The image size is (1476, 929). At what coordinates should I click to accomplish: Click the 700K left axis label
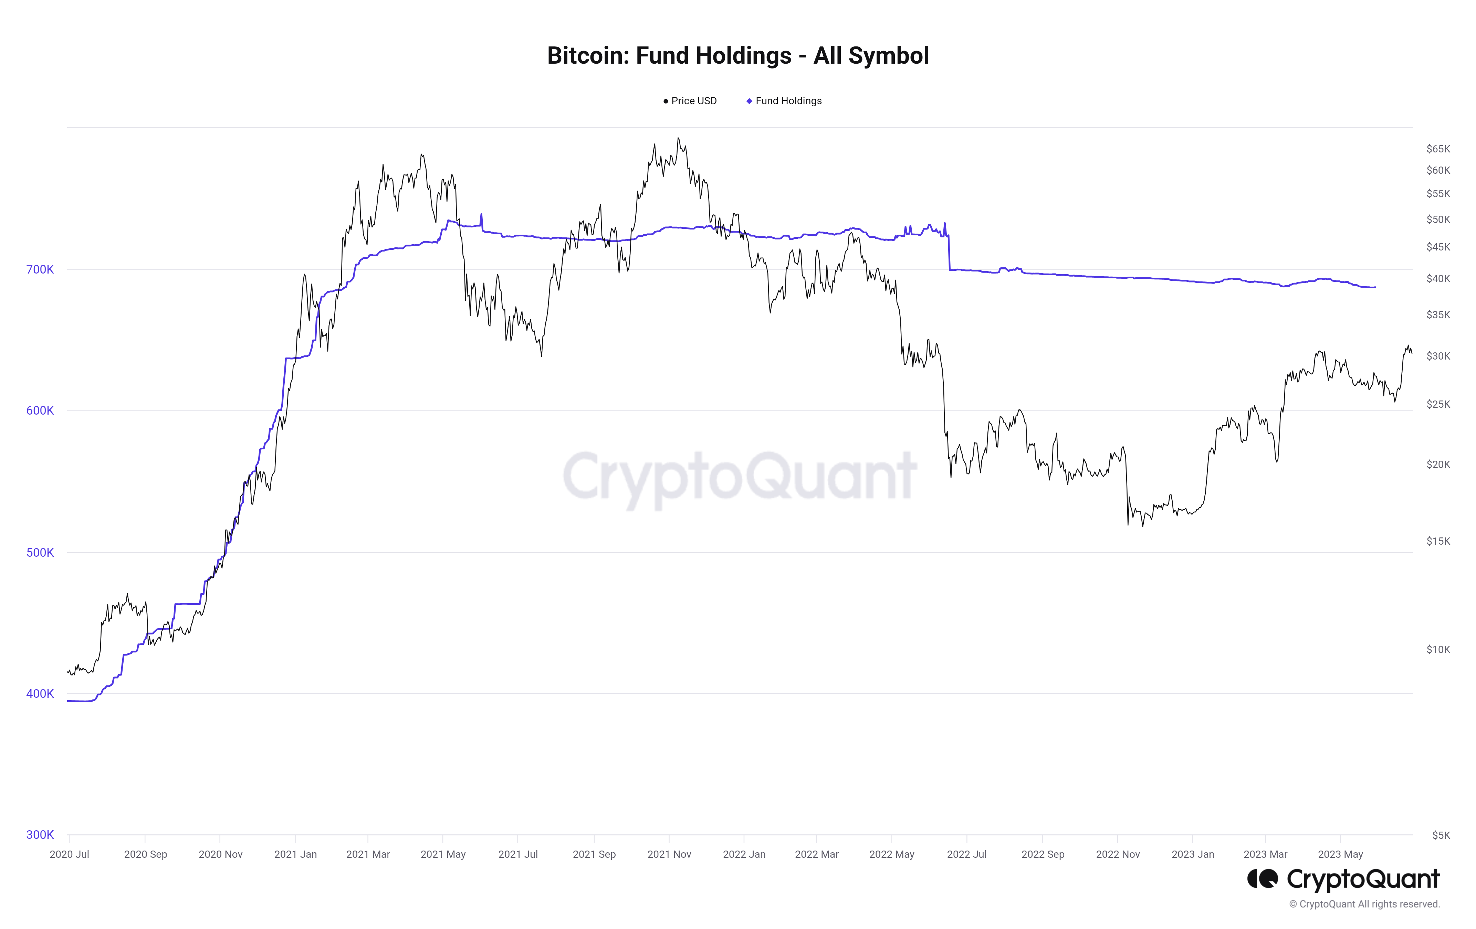pos(40,269)
